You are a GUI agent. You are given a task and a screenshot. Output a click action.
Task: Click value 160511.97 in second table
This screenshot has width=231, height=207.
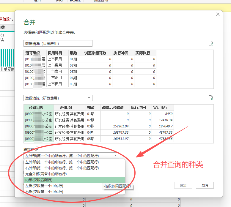[115, 139]
